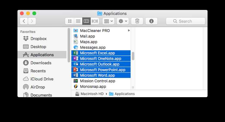The width and height of the screenshot is (225, 122).
Task: Click the iCloud Drive cloud icon
Action: click(26, 79)
